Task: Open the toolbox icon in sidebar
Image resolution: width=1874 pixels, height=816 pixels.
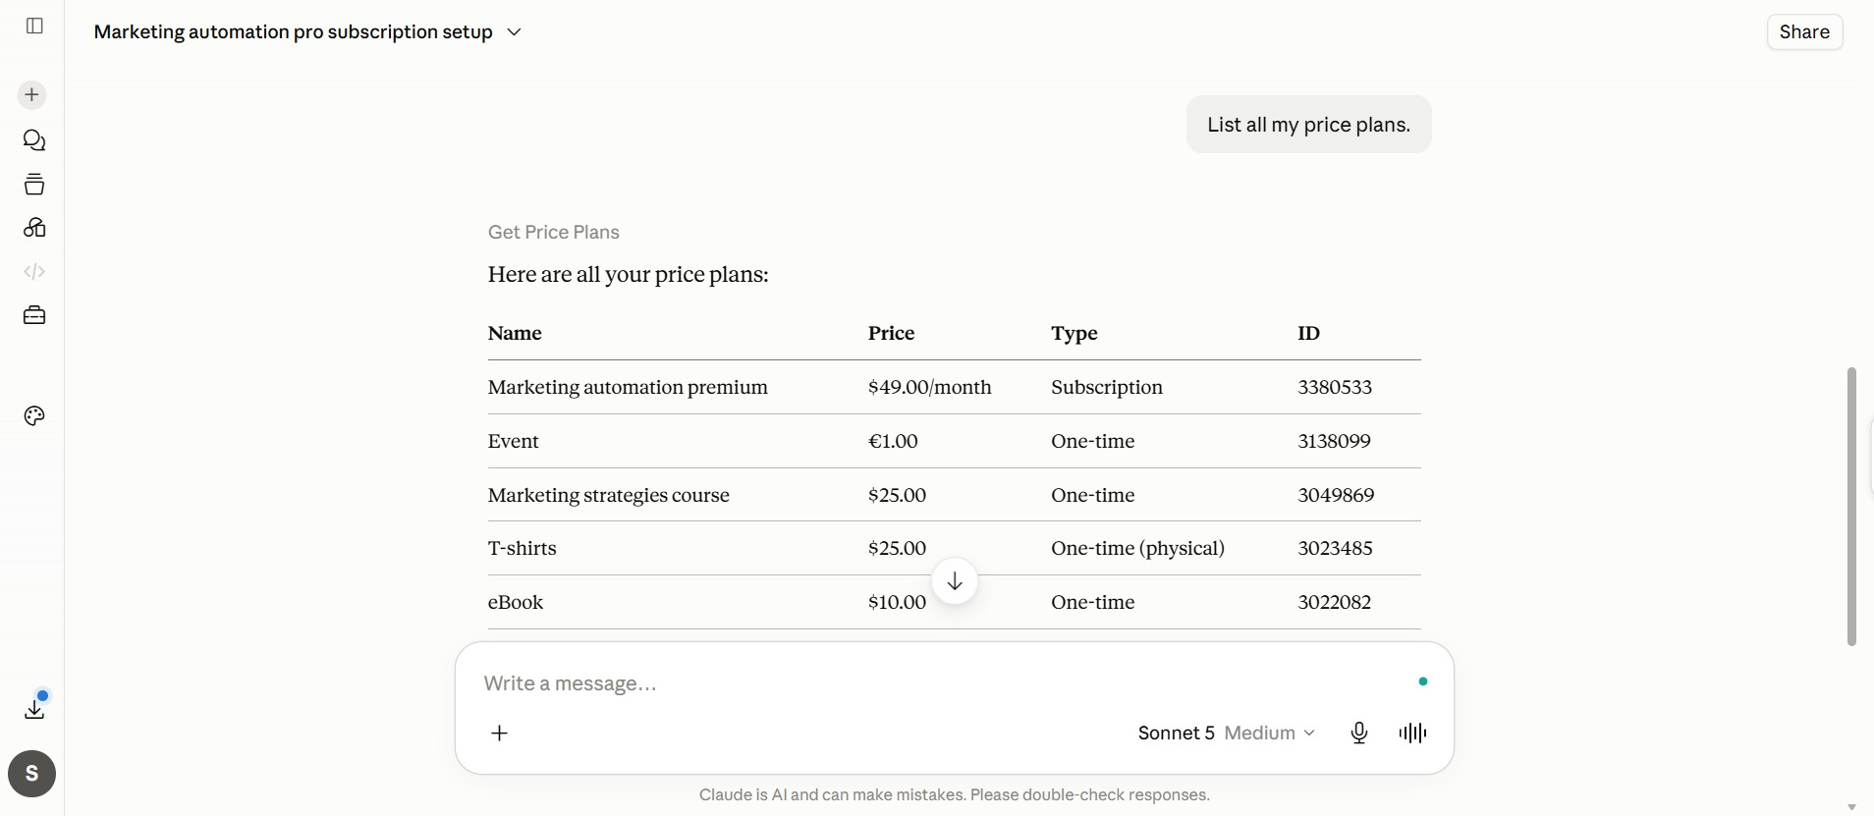Action: 34,315
